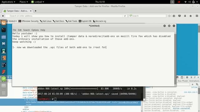Open Exploit-DB bookmark
The image size is (200, 112).
pos(85,21)
